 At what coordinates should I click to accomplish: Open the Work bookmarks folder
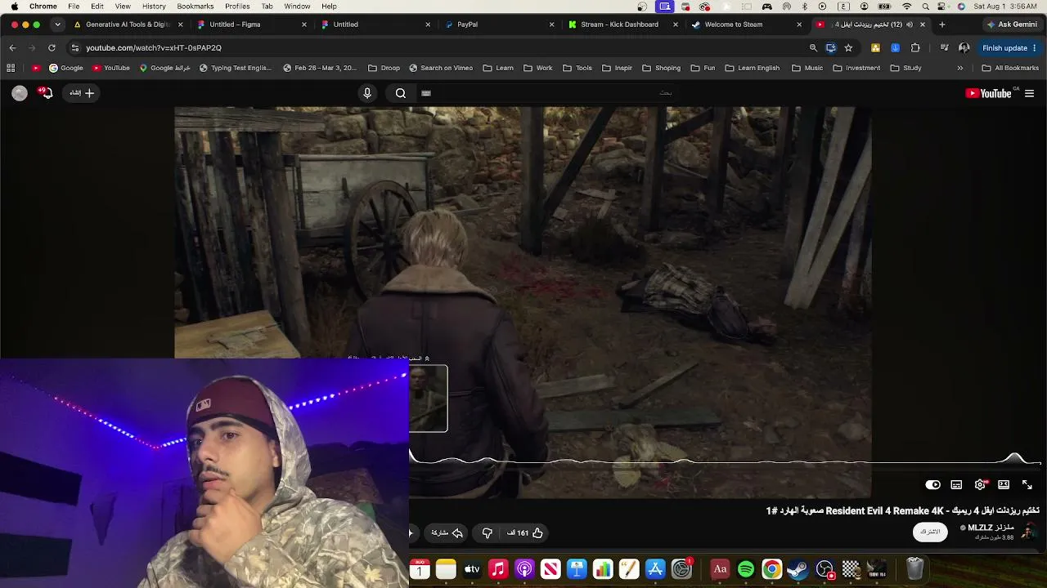coord(538,68)
